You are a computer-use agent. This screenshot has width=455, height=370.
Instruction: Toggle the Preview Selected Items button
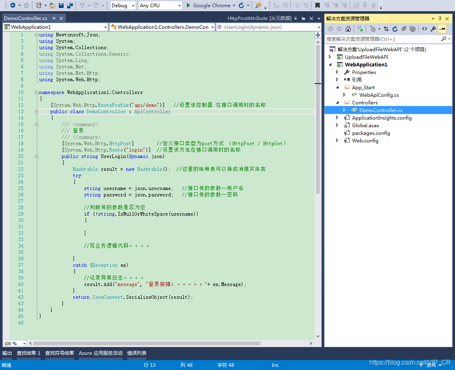pyautogui.click(x=442, y=29)
